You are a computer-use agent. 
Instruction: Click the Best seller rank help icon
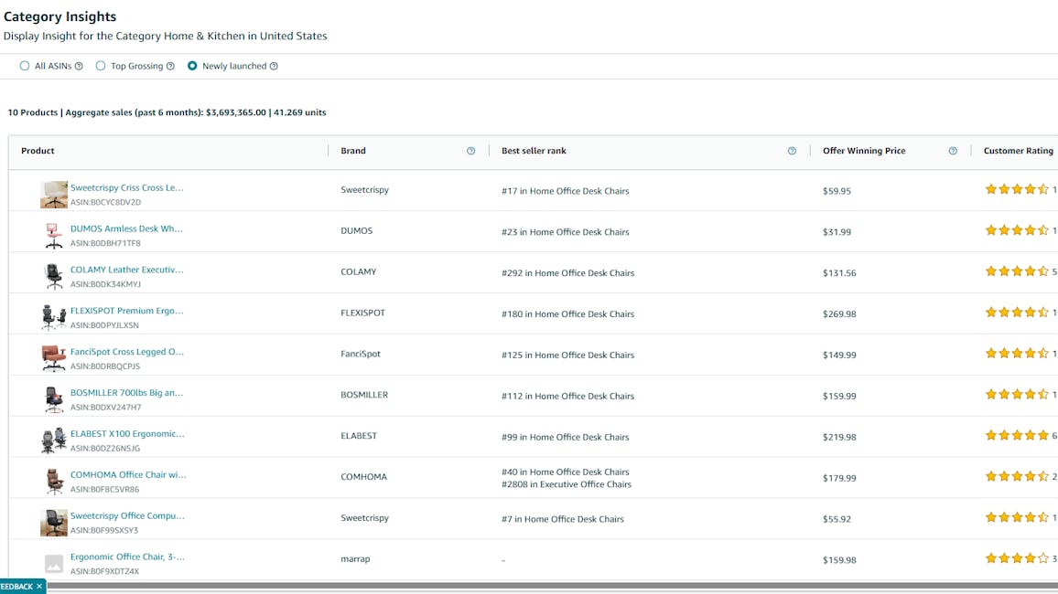pyautogui.click(x=793, y=151)
